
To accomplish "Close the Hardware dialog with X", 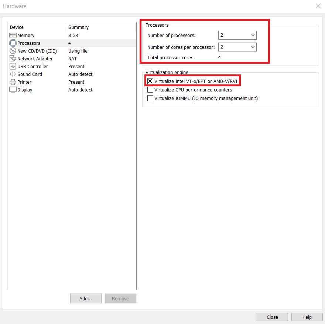I will tap(318, 6).
